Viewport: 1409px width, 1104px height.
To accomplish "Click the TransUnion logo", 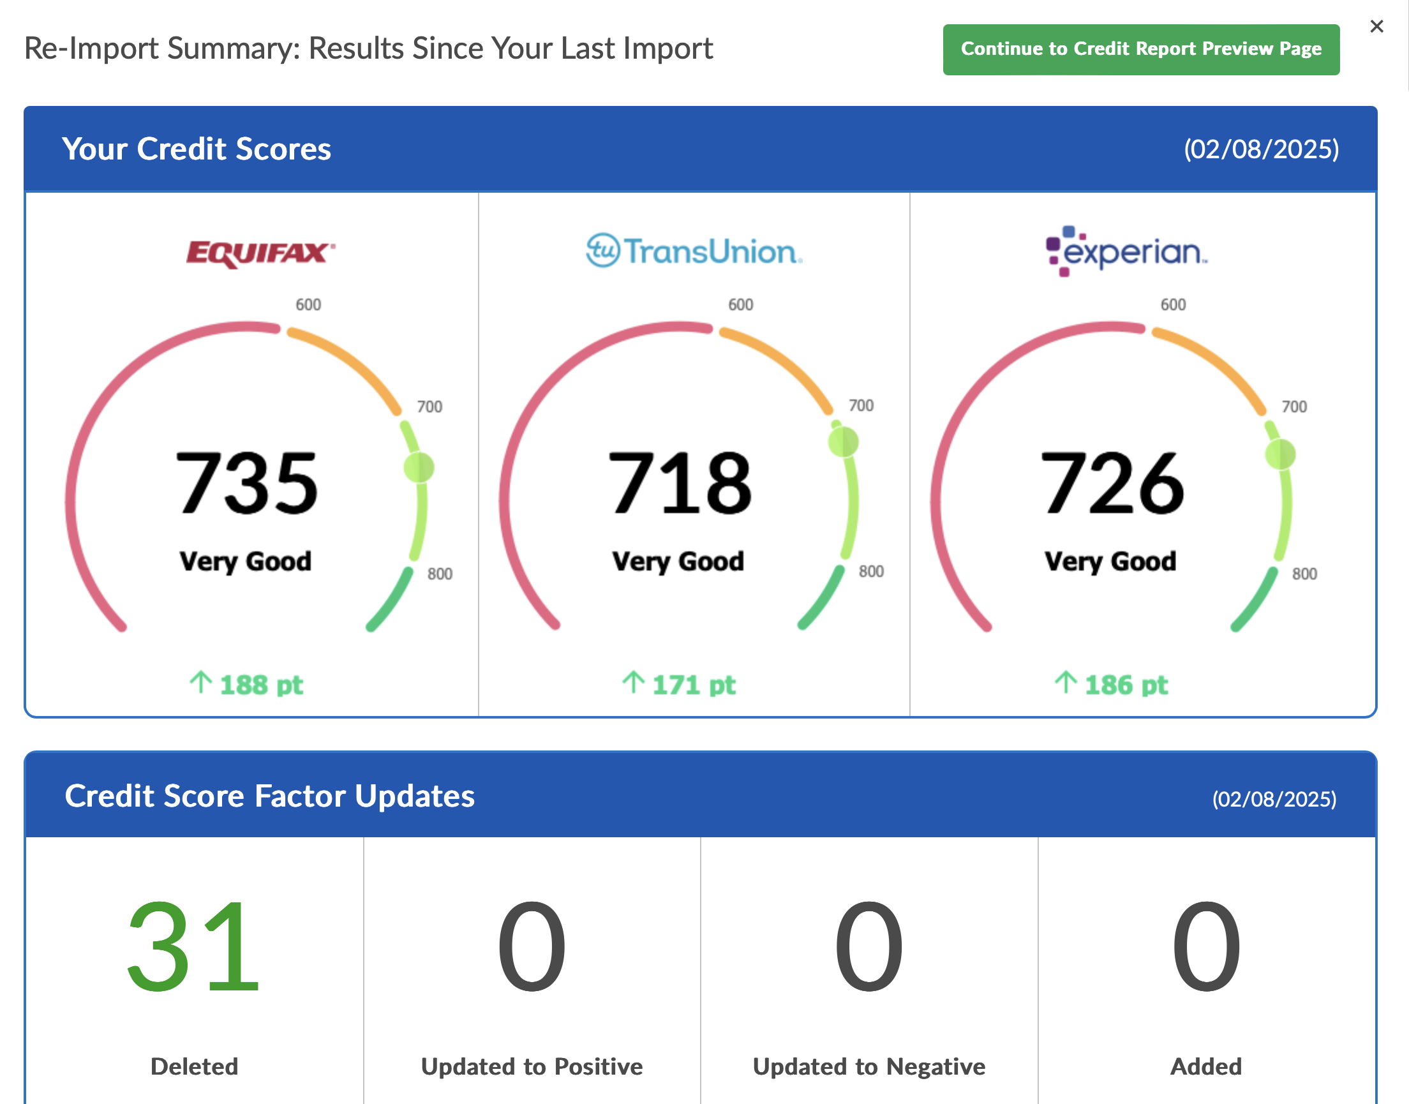I will coord(694,251).
